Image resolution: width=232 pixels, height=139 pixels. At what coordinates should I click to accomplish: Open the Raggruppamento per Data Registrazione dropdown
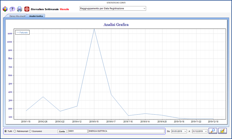click(113, 9)
